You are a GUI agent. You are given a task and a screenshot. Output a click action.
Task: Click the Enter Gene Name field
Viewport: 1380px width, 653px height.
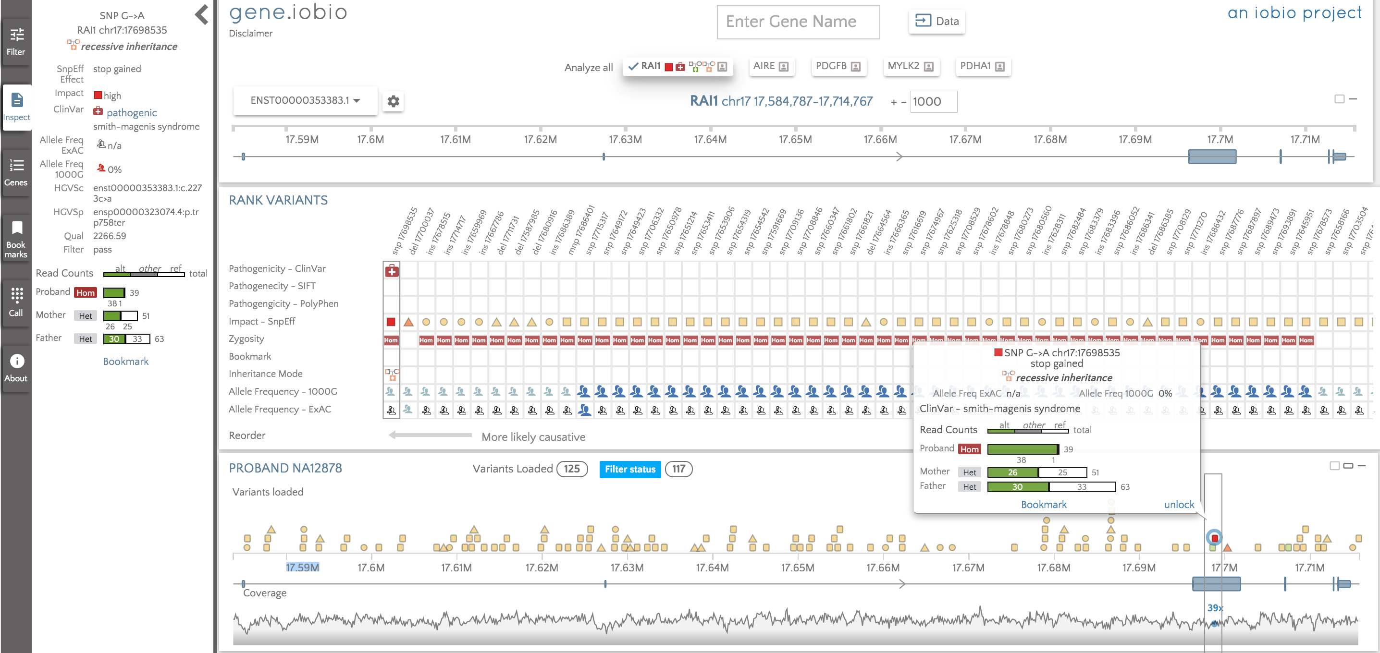click(x=798, y=22)
